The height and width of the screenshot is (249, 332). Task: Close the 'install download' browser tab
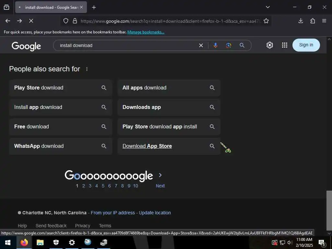pos(81,7)
